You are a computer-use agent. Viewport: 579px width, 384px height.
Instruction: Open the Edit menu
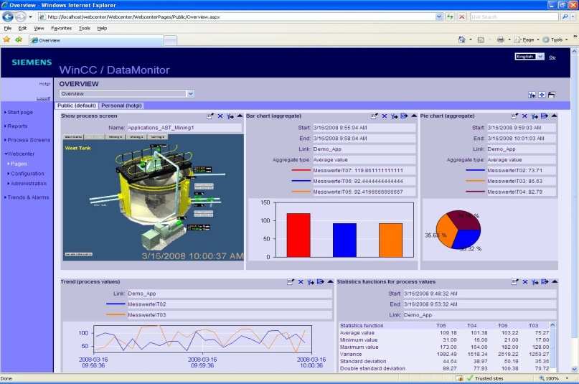coord(22,28)
